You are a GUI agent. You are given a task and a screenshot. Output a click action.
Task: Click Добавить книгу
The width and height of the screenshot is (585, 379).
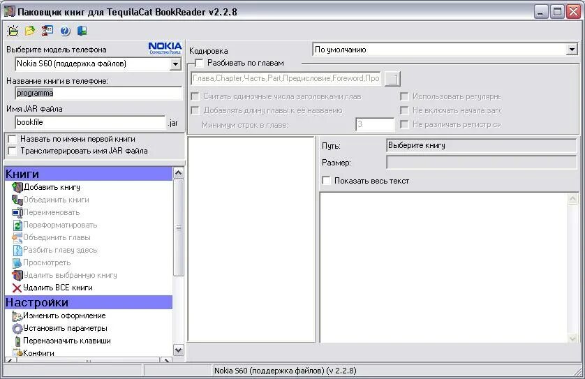pos(52,187)
